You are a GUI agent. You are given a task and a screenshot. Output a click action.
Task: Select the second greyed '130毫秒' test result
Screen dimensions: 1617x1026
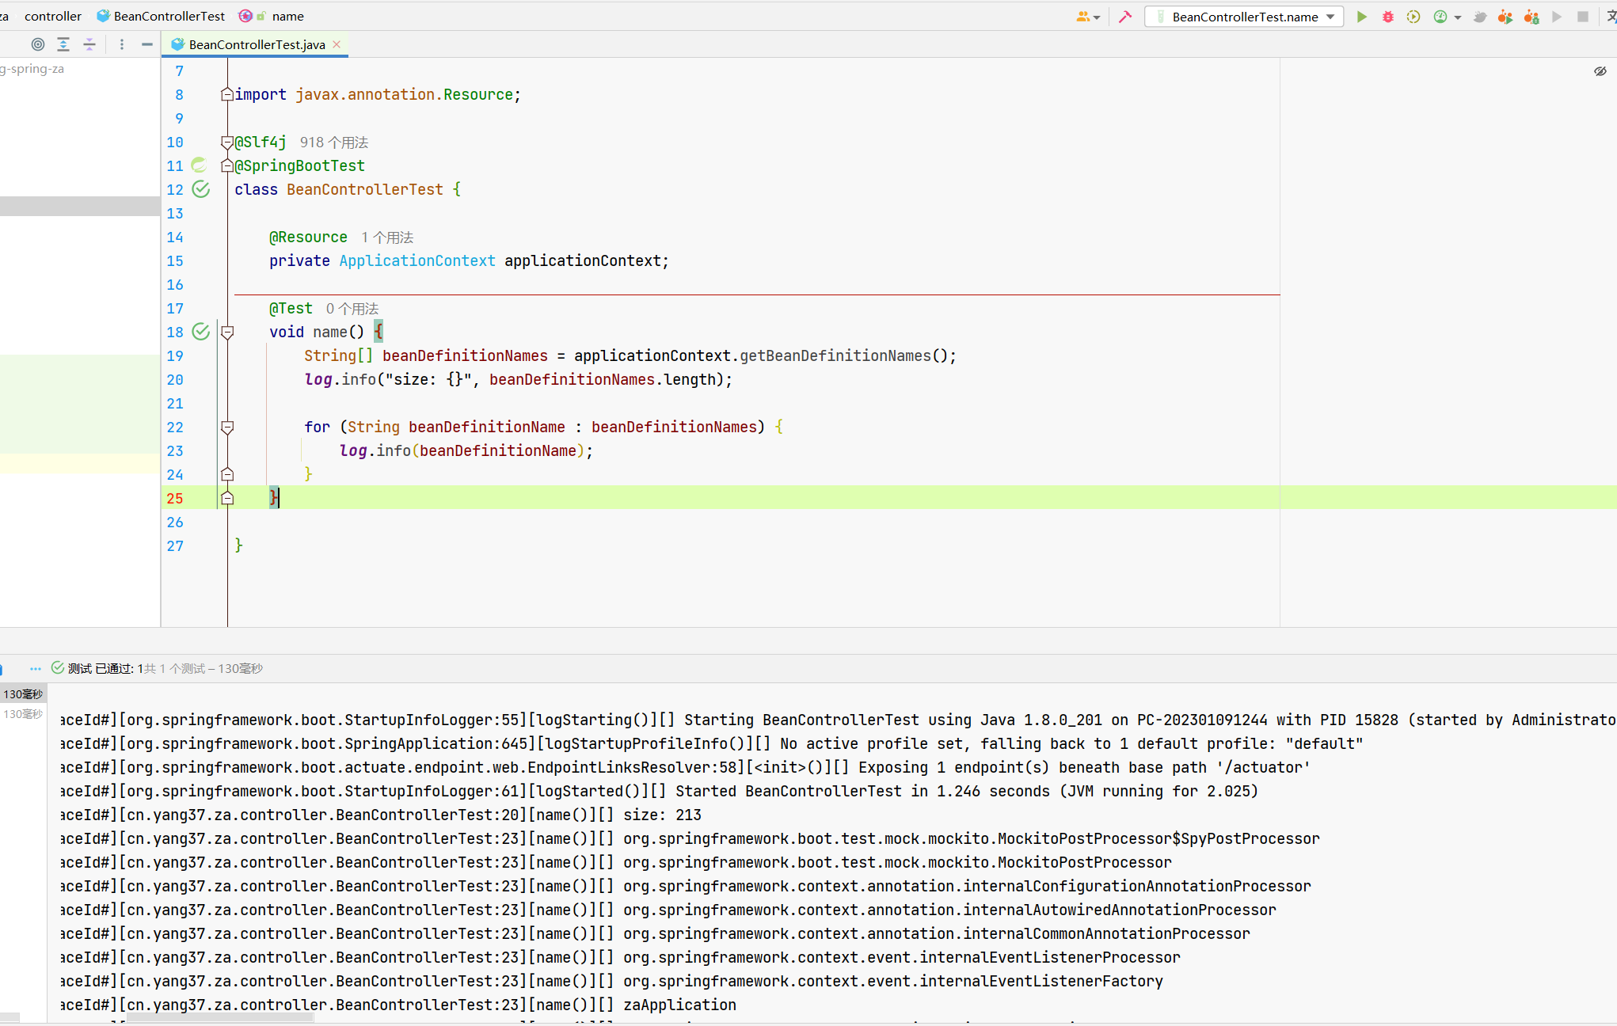[23, 714]
